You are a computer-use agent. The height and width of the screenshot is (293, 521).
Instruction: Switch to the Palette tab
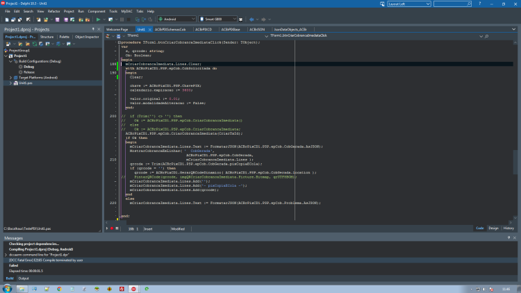point(64,37)
